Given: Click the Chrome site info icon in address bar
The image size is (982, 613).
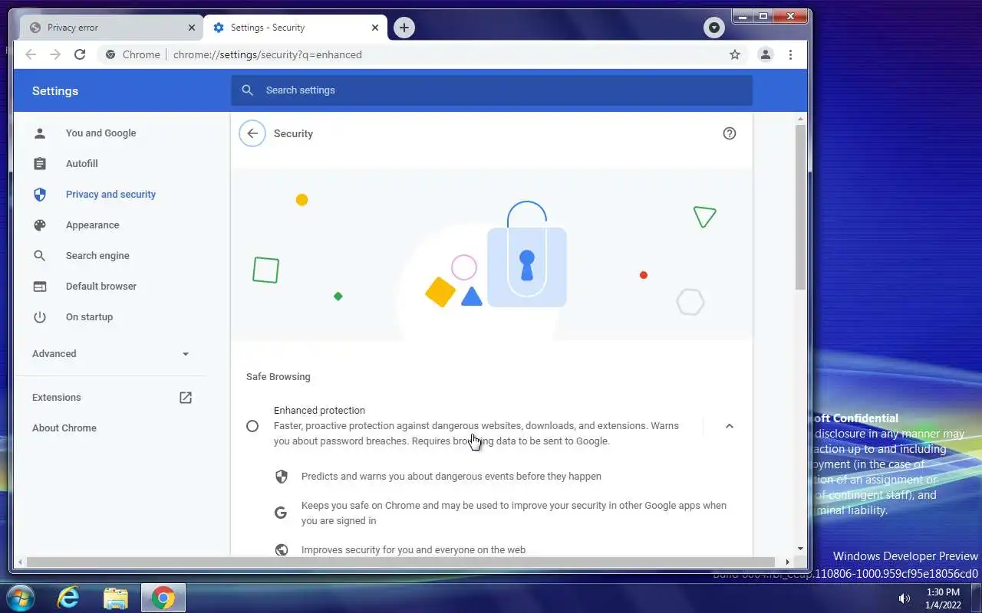Looking at the screenshot, I should pyautogui.click(x=110, y=54).
